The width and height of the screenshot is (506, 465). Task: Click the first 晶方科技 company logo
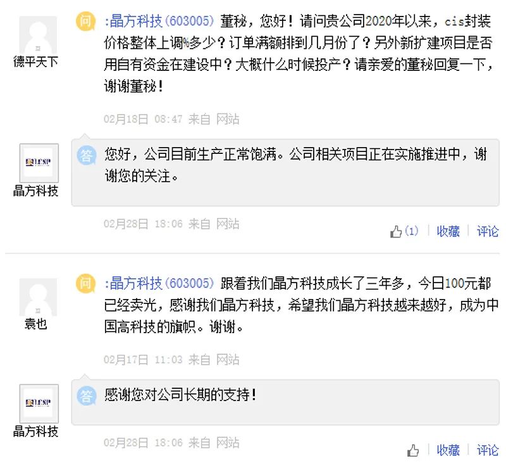pyautogui.click(x=38, y=162)
